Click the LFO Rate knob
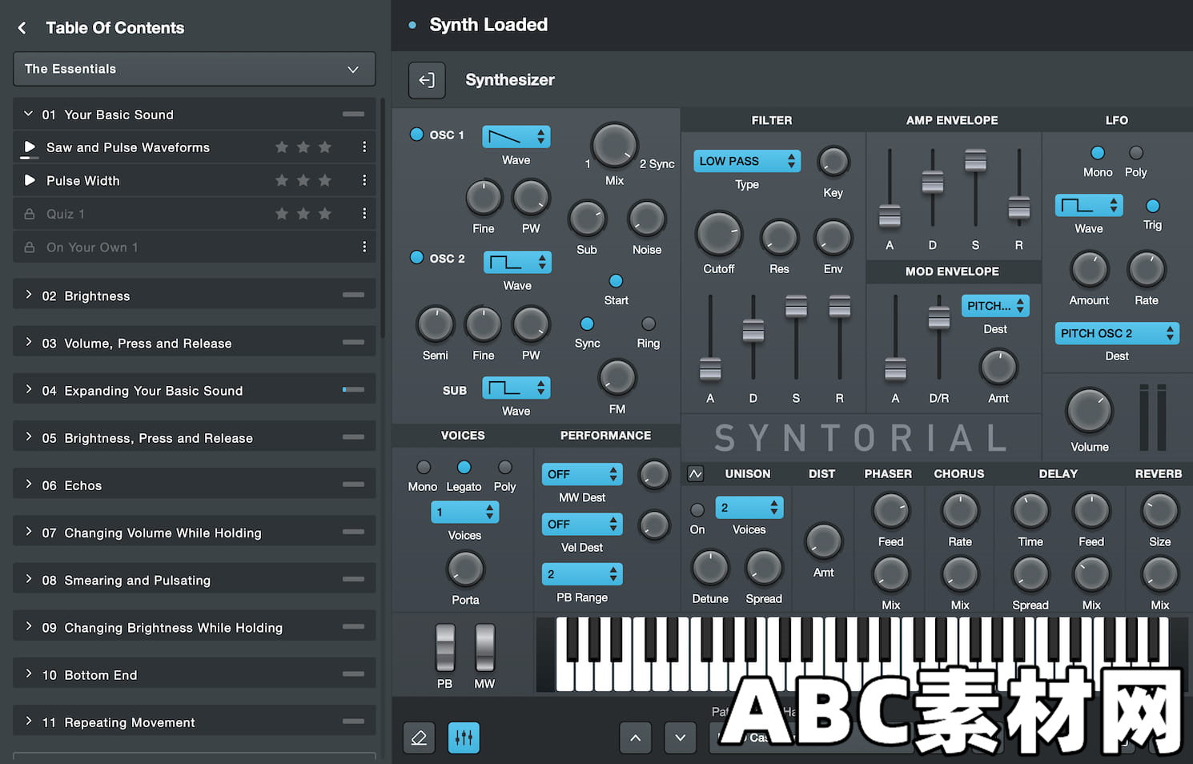 pyautogui.click(x=1147, y=270)
